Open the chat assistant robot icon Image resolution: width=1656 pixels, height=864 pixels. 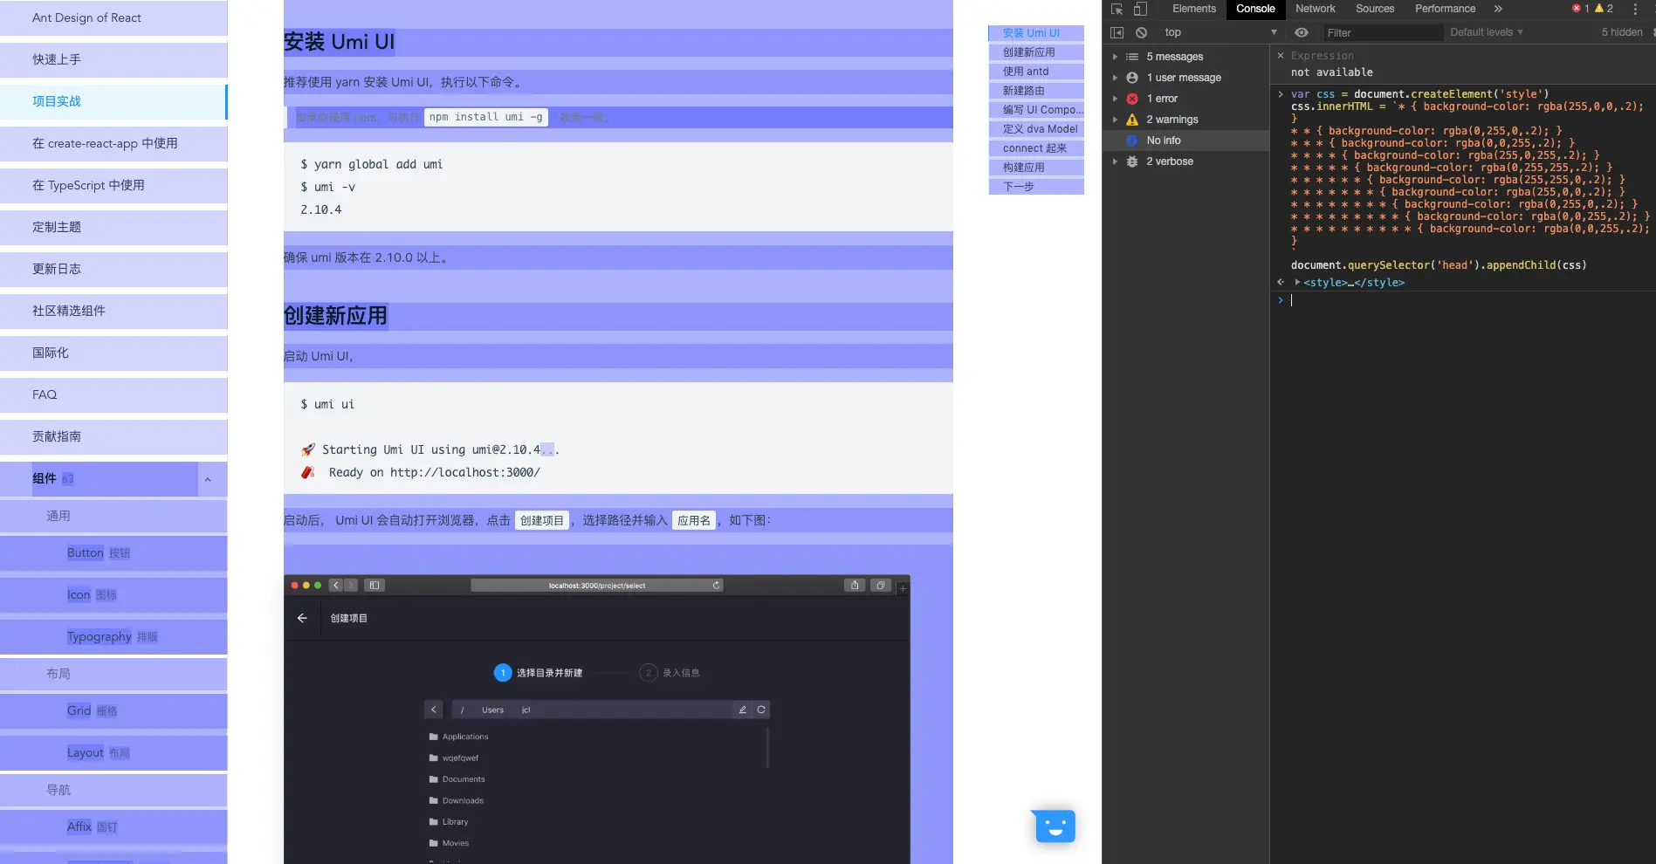pyautogui.click(x=1055, y=826)
